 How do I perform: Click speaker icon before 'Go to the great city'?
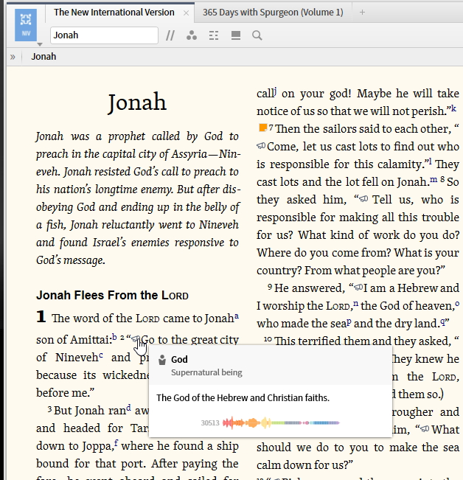(136, 339)
